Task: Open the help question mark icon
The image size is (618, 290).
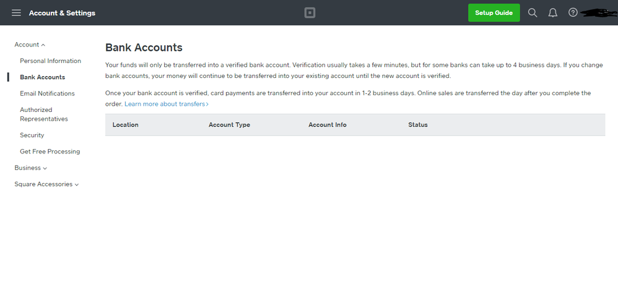Action: (x=573, y=13)
